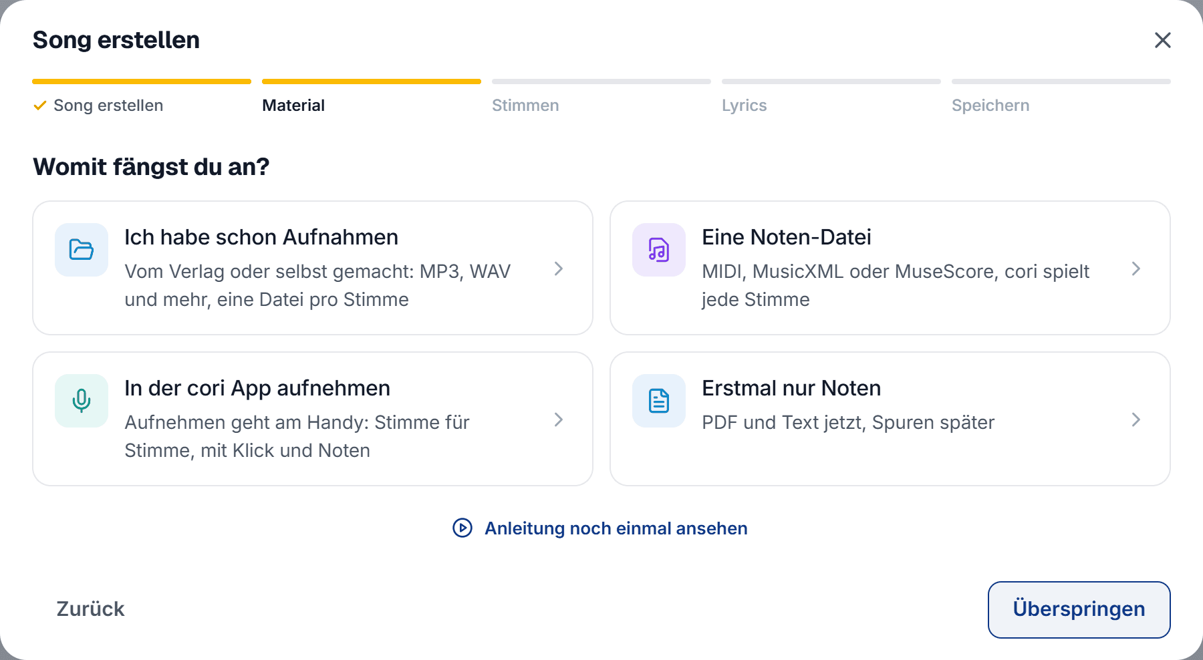
Task: Click the yellow progress bar above Song erstellen
Action: (x=142, y=81)
